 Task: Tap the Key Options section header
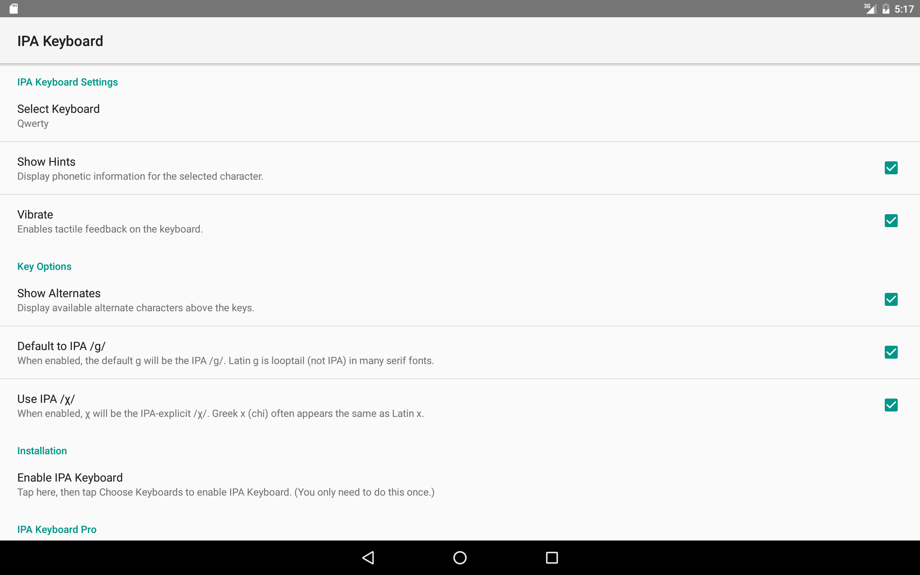pos(44,267)
